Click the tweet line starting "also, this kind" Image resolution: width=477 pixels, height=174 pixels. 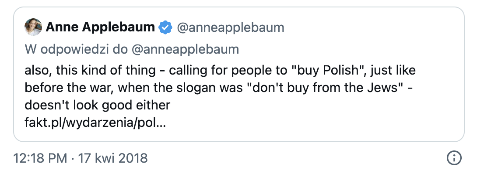click(220, 71)
